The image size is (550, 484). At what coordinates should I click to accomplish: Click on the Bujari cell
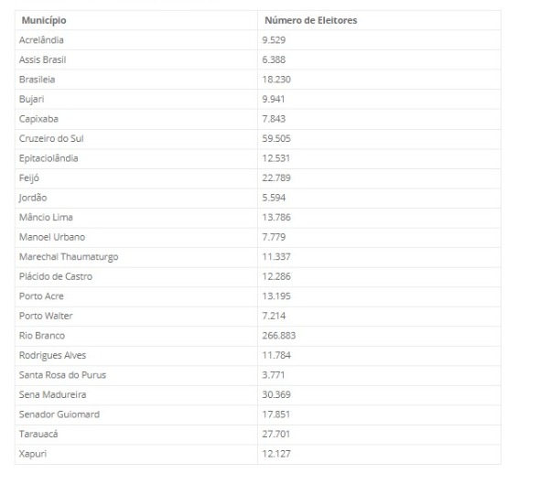31,99
